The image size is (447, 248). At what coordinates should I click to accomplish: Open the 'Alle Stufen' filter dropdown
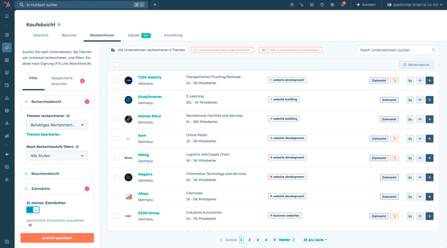tap(57, 156)
